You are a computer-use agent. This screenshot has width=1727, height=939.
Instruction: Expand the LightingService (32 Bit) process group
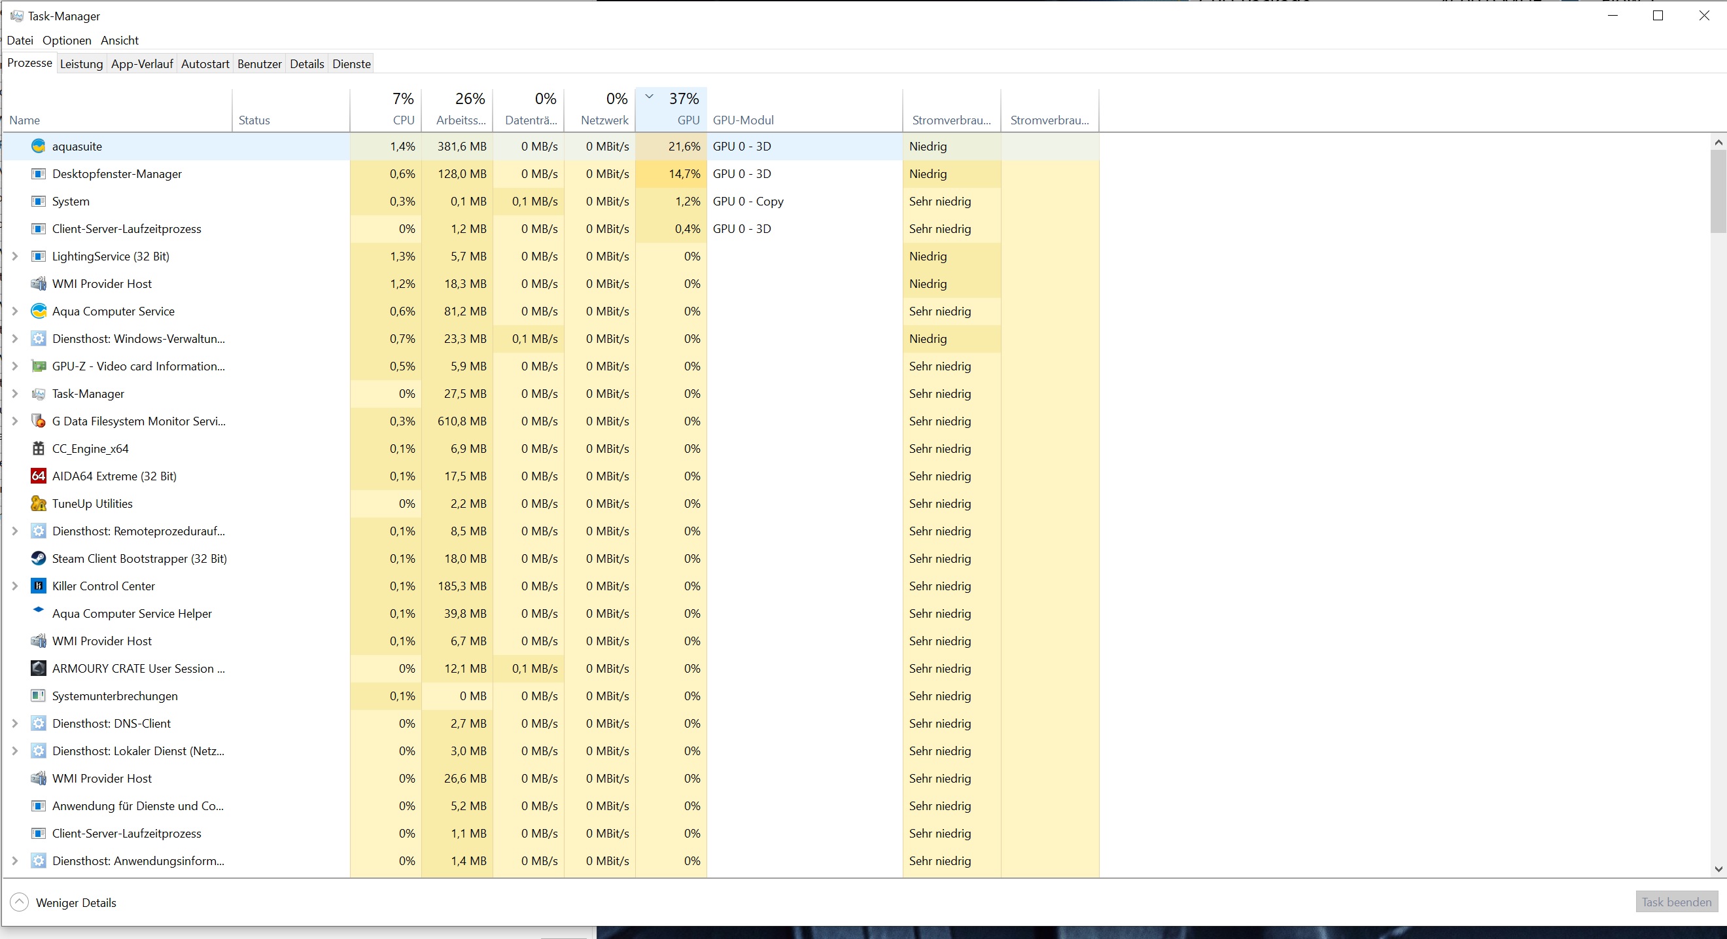click(x=15, y=257)
